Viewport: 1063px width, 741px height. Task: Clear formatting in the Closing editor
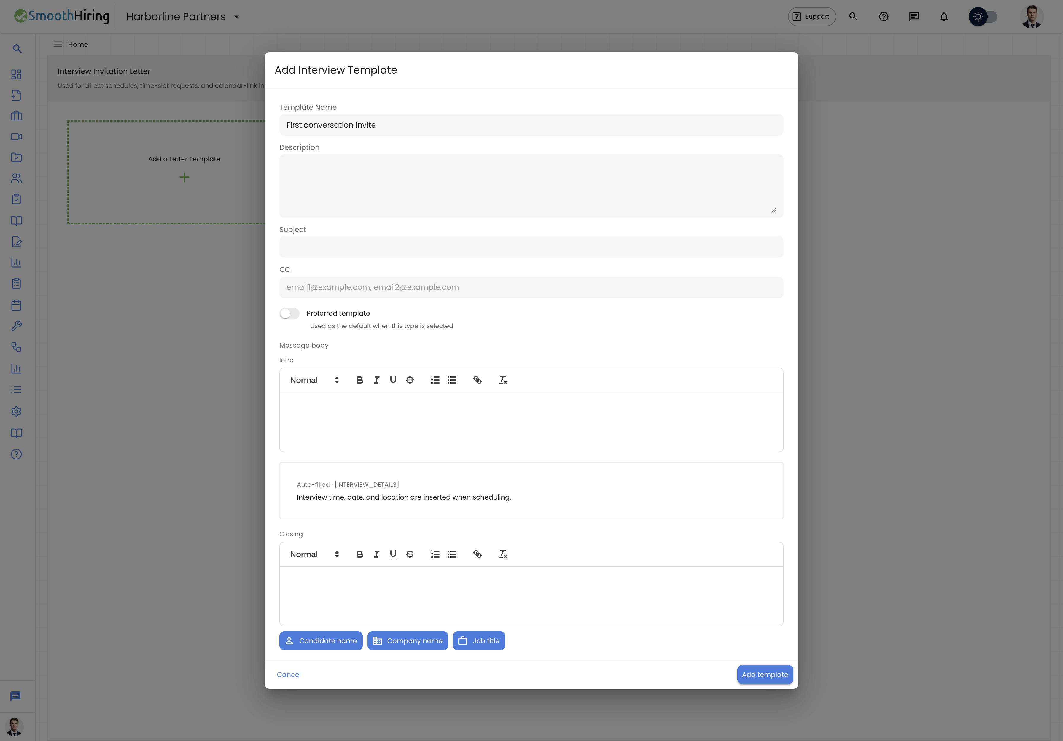tap(503, 554)
